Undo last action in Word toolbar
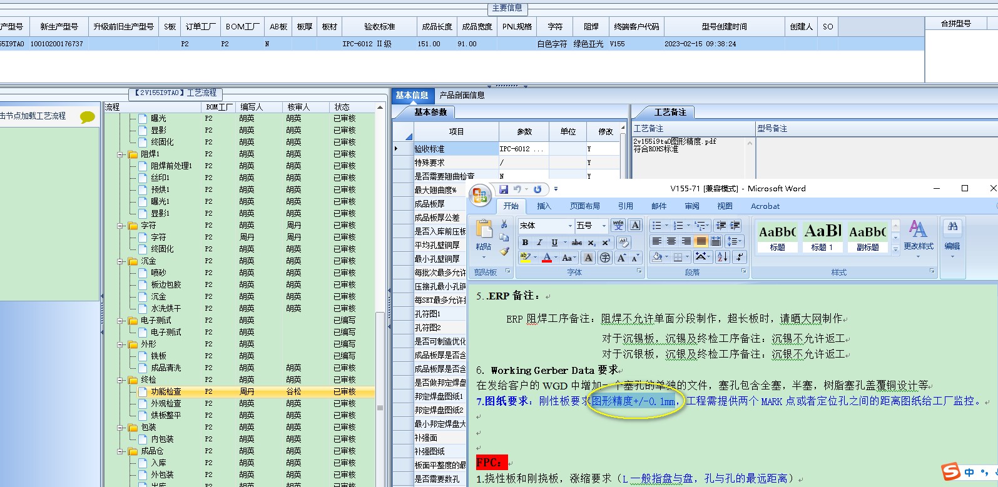Viewport: 998px width, 487px height. (x=517, y=189)
